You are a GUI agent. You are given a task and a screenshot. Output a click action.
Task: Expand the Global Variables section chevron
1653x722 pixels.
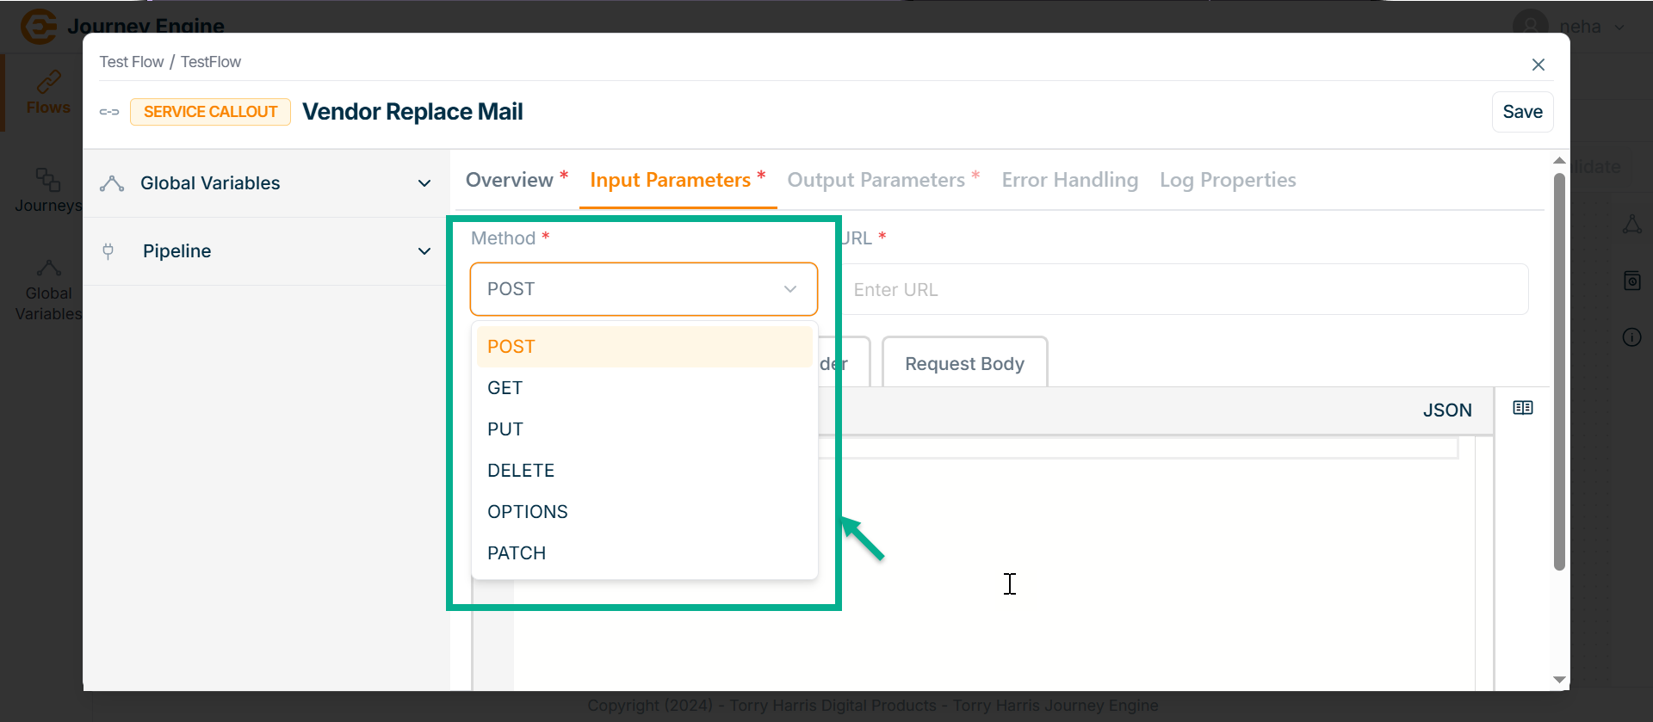(x=424, y=183)
